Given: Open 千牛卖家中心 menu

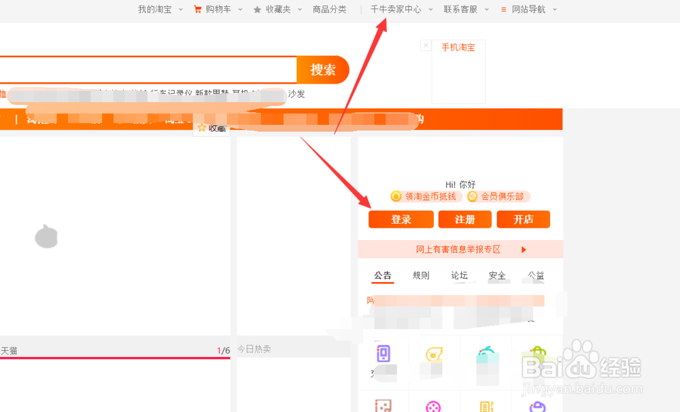Looking at the screenshot, I should [396, 9].
